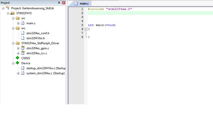Viewport: 213px width, 115px height.
Task: Collapse the Project: Gartensteuerung_StdLib root node
Action: 3,8
